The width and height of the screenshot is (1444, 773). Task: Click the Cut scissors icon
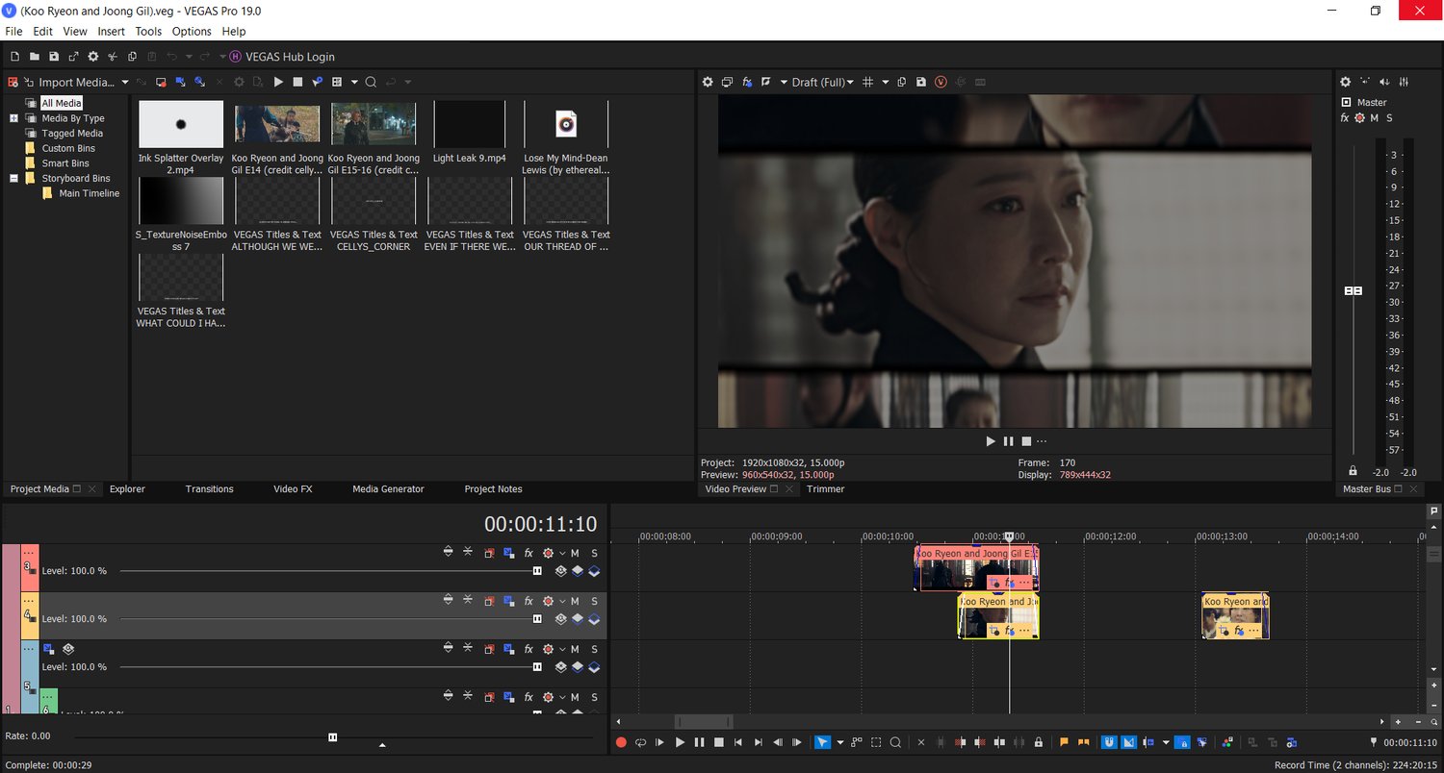pos(113,57)
